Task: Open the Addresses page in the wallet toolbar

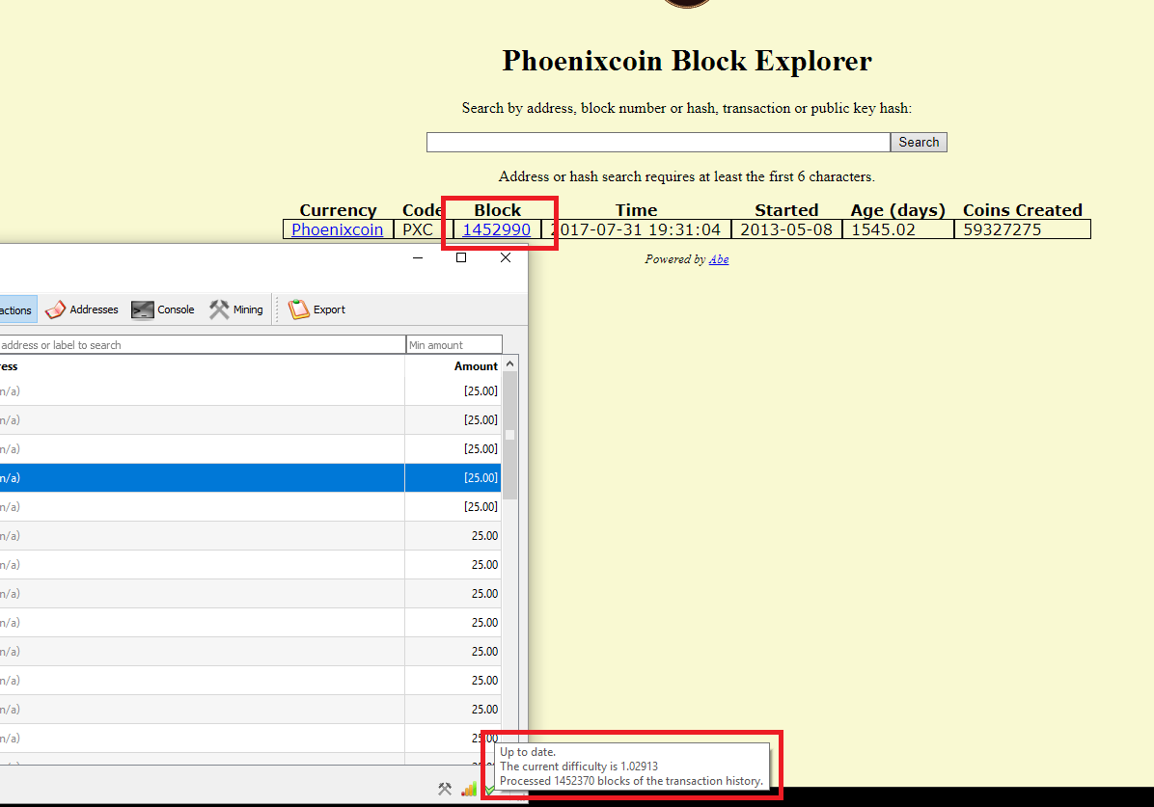Action: (82, 309)
